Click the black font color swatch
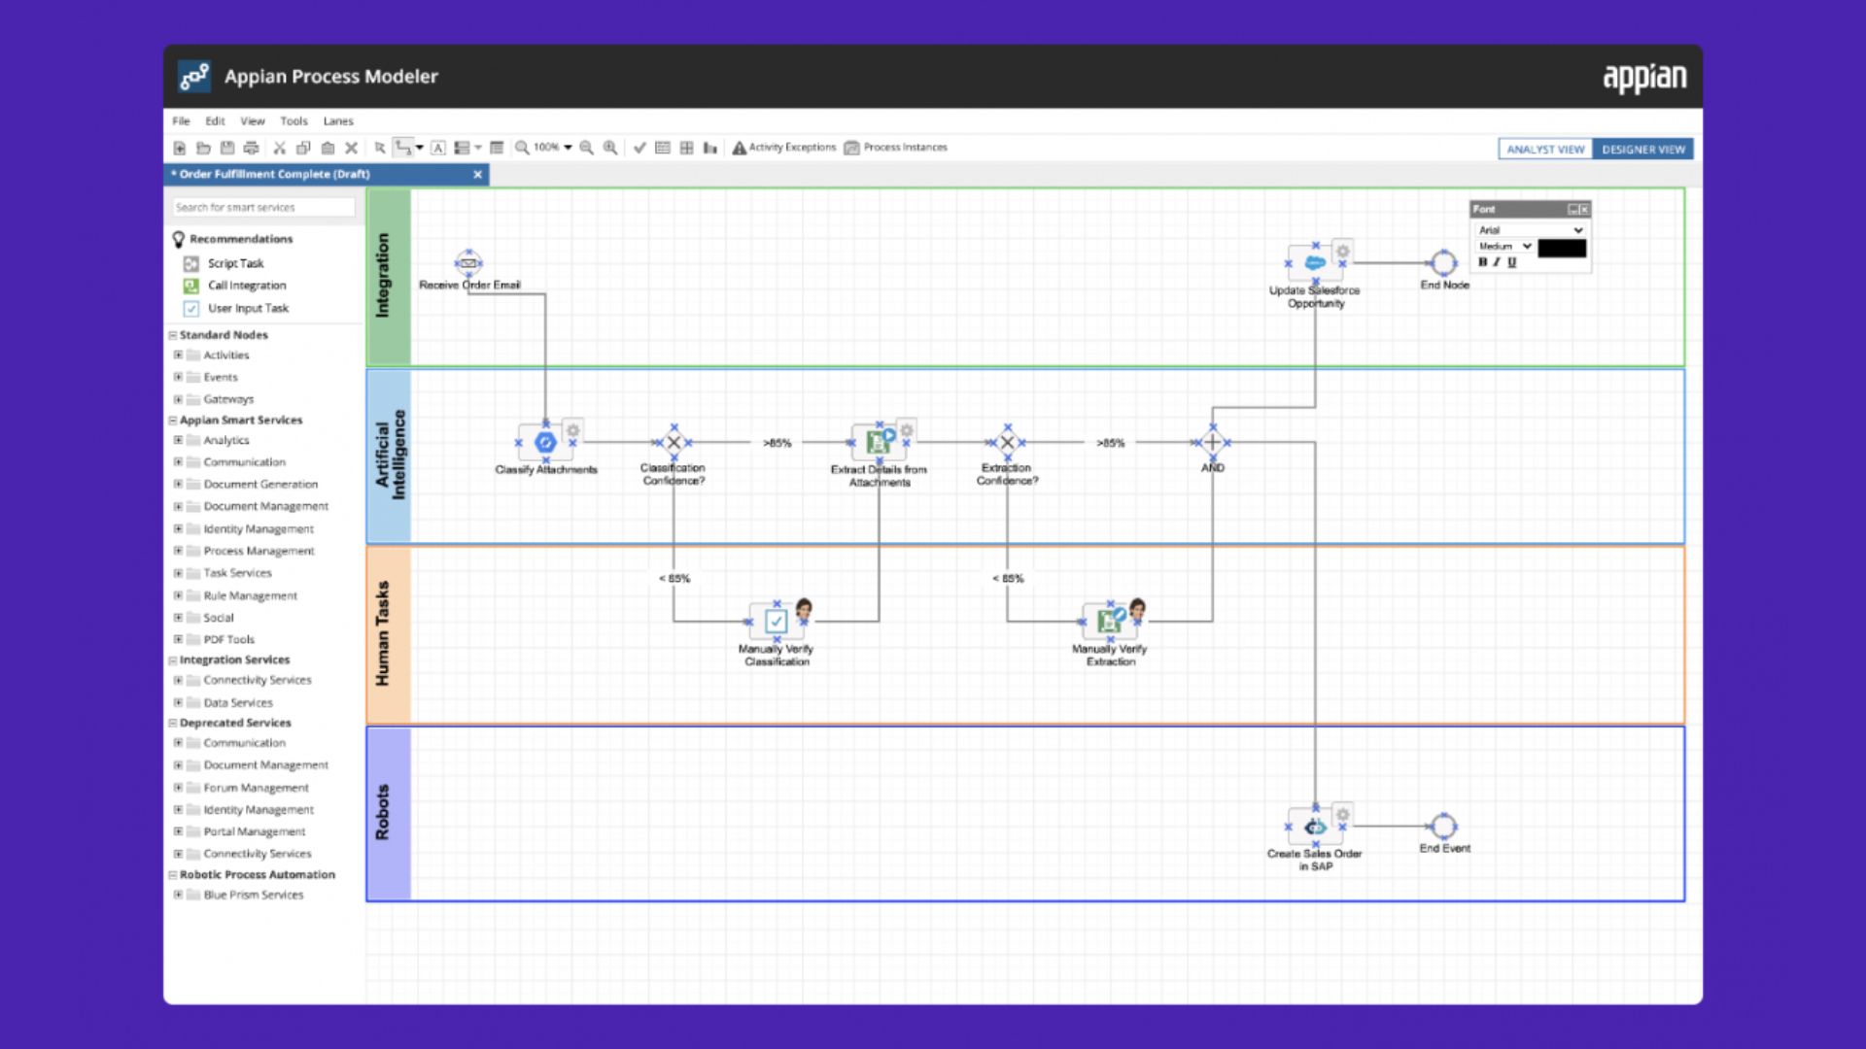The image size is (1866, 1049). click(1562, 249)
